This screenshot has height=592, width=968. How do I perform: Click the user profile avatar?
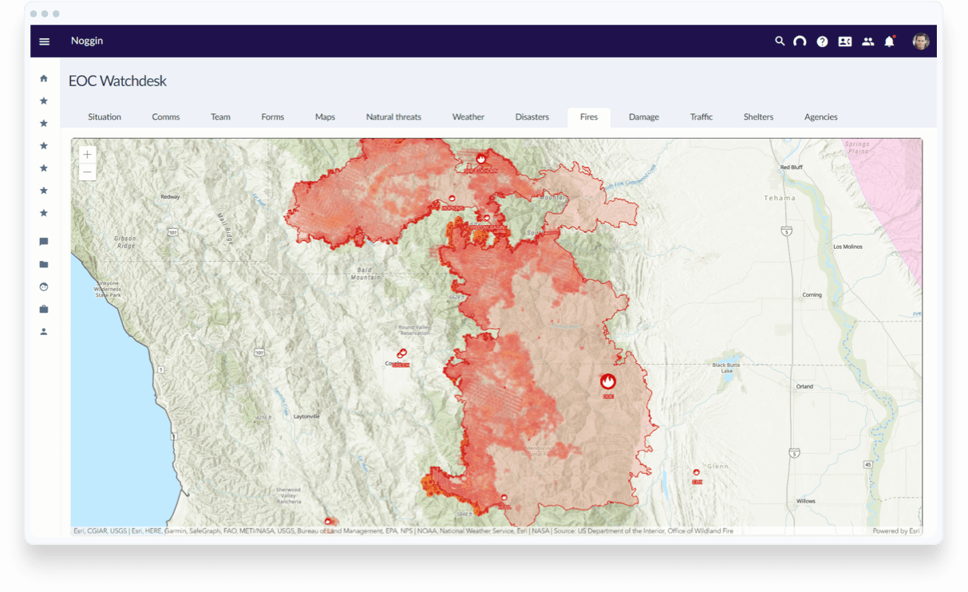coord(920,41)
